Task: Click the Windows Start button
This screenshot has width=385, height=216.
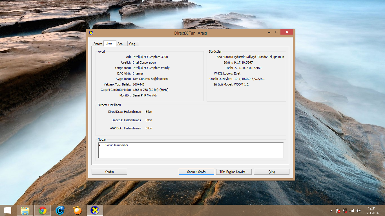Action: (7, 210)
